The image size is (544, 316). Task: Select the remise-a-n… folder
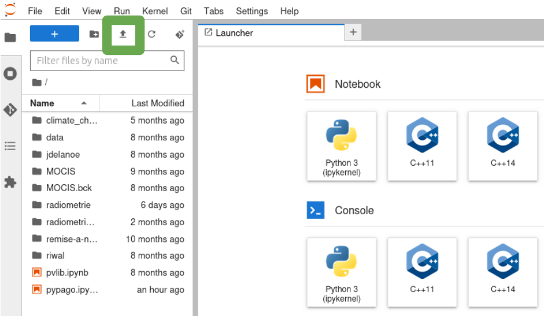[108, 239]
